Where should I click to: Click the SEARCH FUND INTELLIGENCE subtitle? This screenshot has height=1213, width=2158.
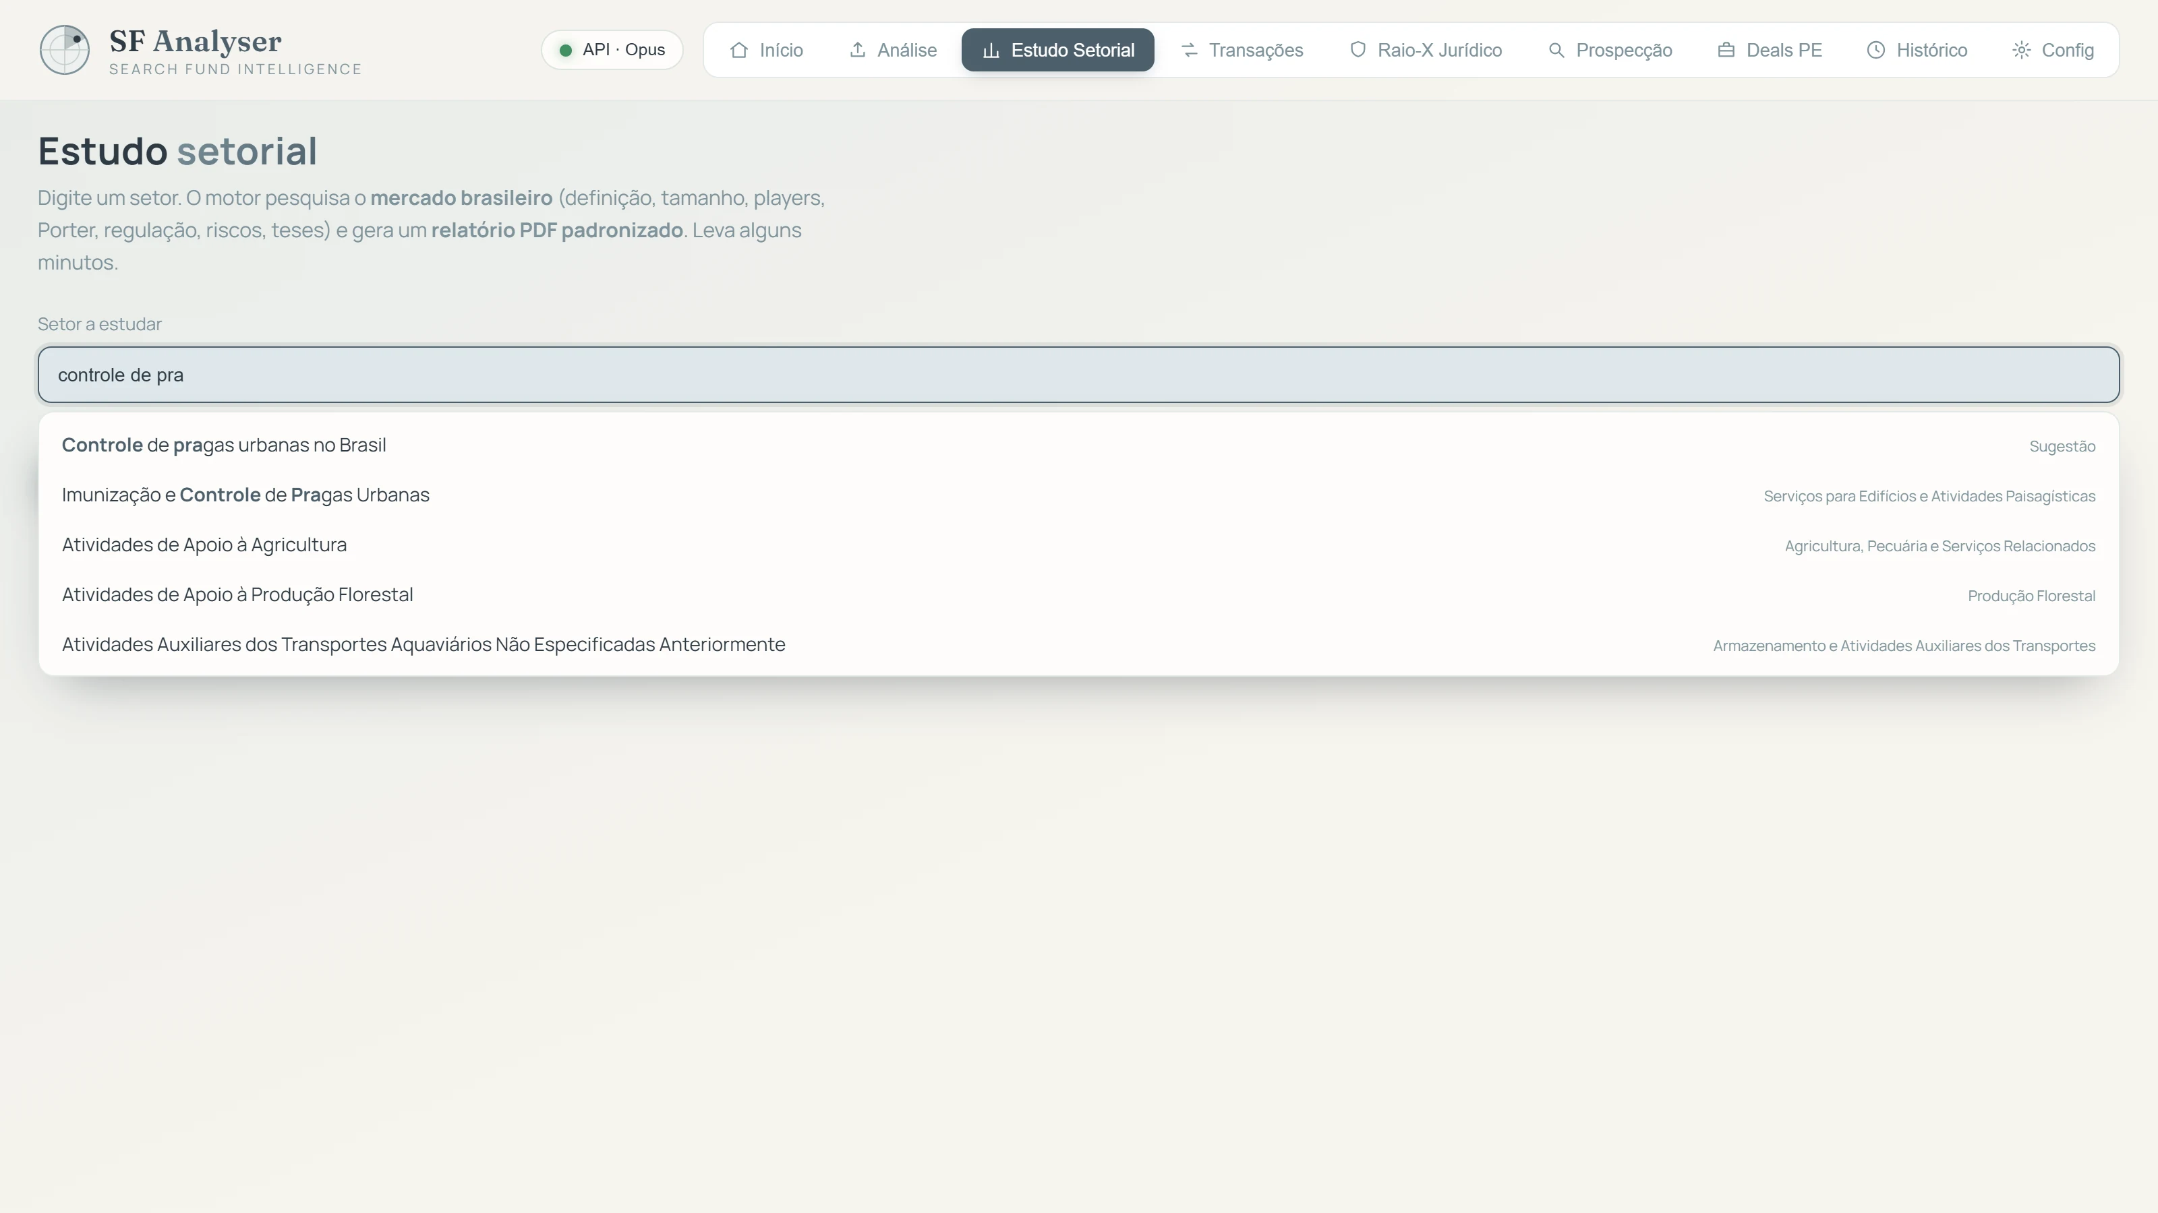235,69
